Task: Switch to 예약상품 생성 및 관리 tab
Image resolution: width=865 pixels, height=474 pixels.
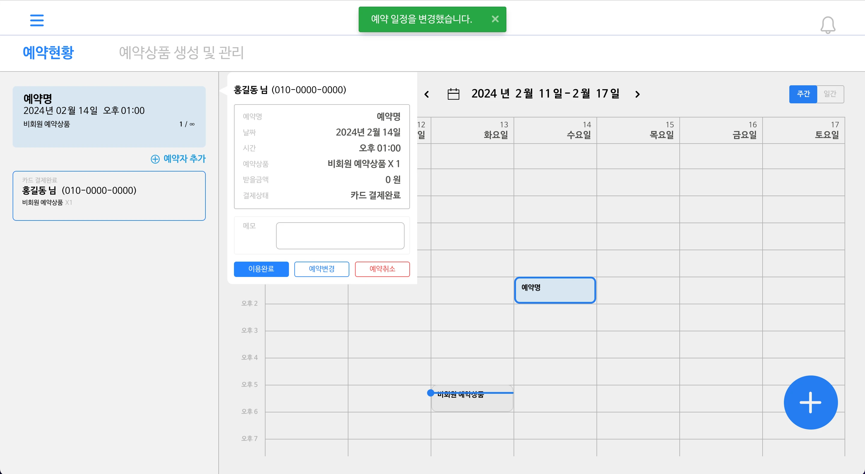Action: pyautogui.click(x=181, y=53)
